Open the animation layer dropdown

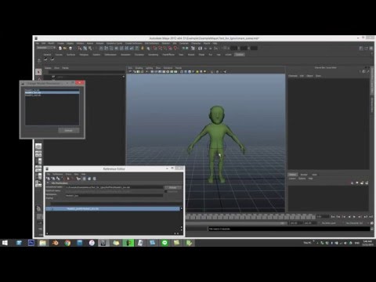tap(328, 223)
